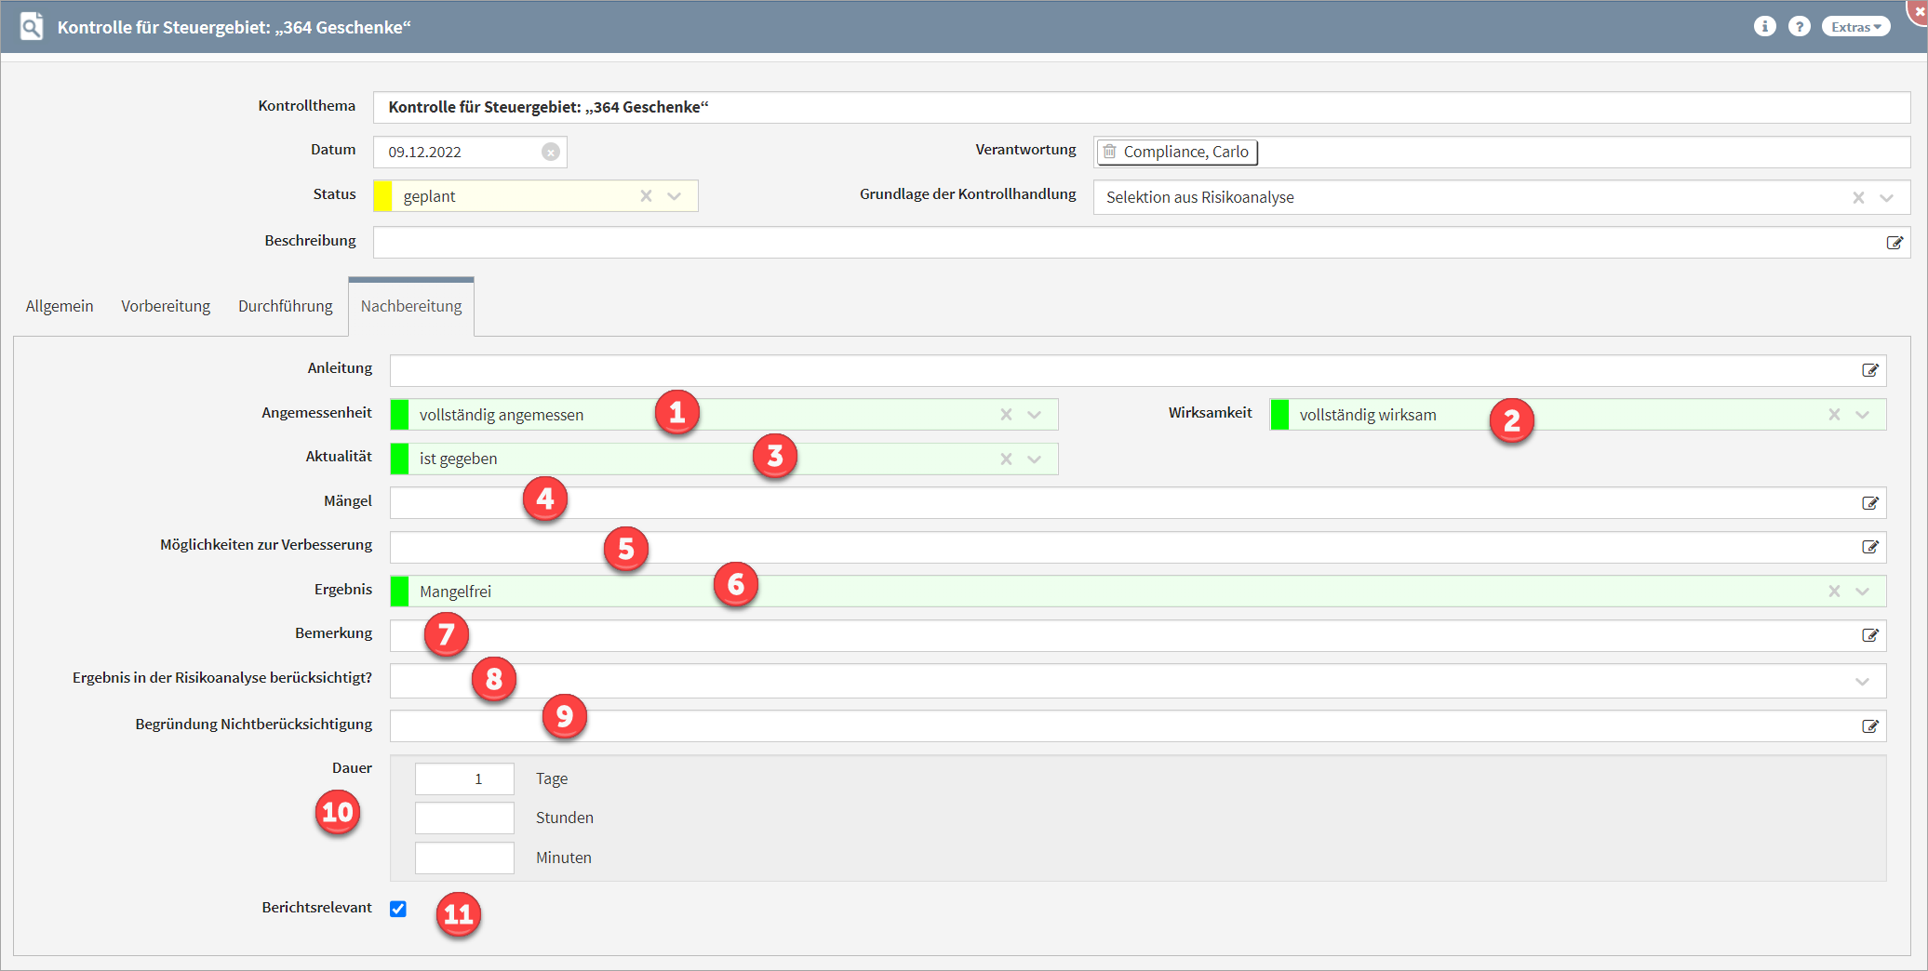The image size is (1928, 971).
Task: Open the help question mark icon
Action: point(1800,26)
